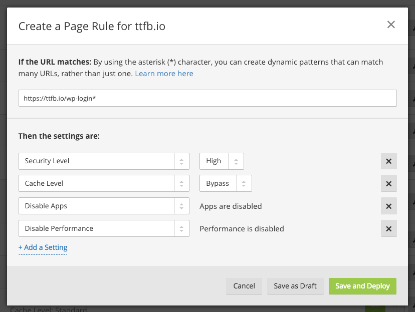Viewport: 415px width, 312px height.
Task: Click the Cache Level stepper arrows
Action: click(181, 184)
